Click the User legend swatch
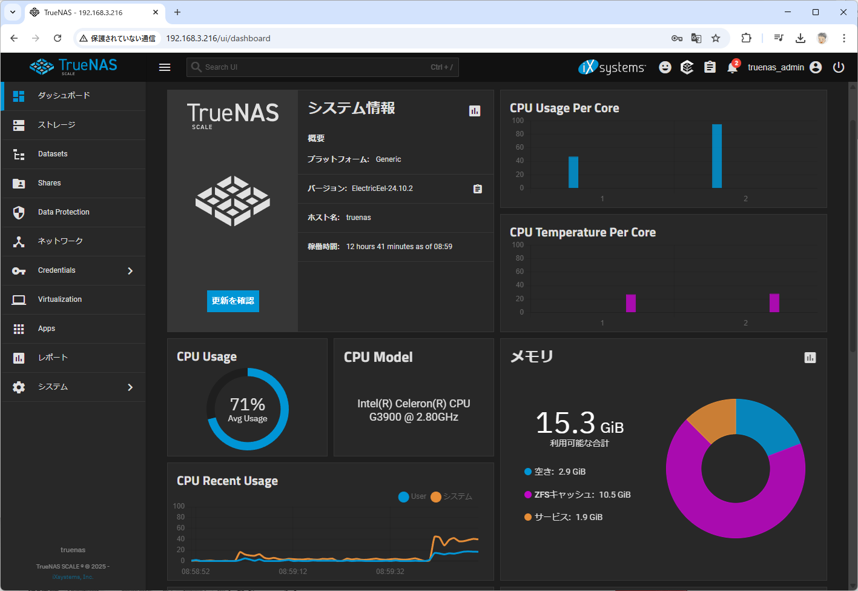 404,497
